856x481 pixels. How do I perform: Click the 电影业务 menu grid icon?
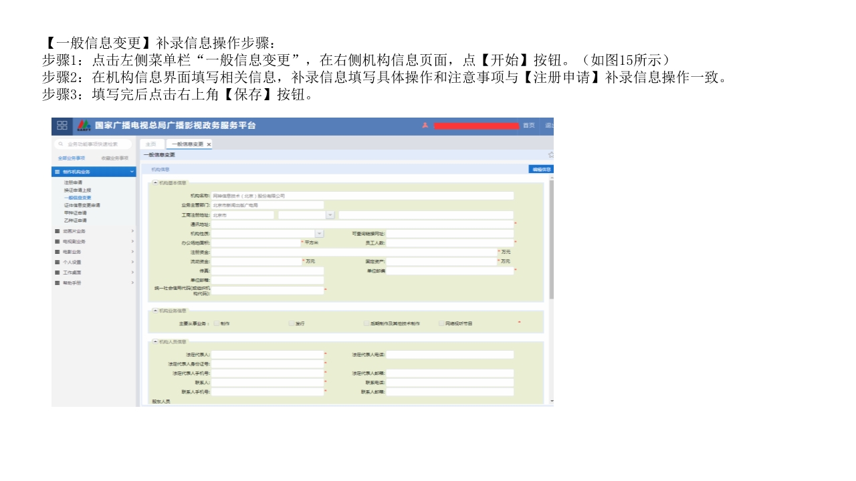(x=58, y=252)
